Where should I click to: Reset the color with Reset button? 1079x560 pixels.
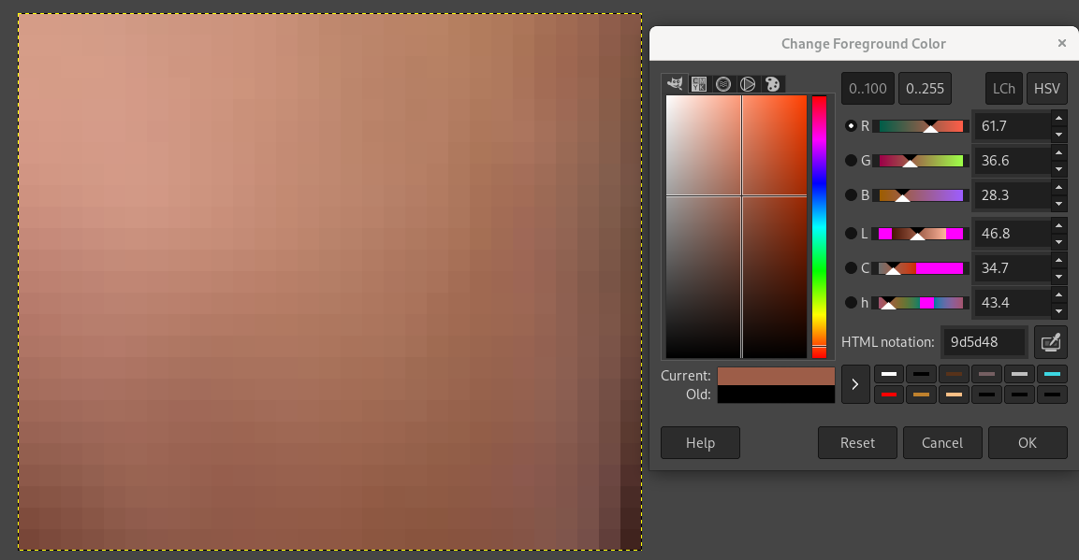(x=857, y=443)
